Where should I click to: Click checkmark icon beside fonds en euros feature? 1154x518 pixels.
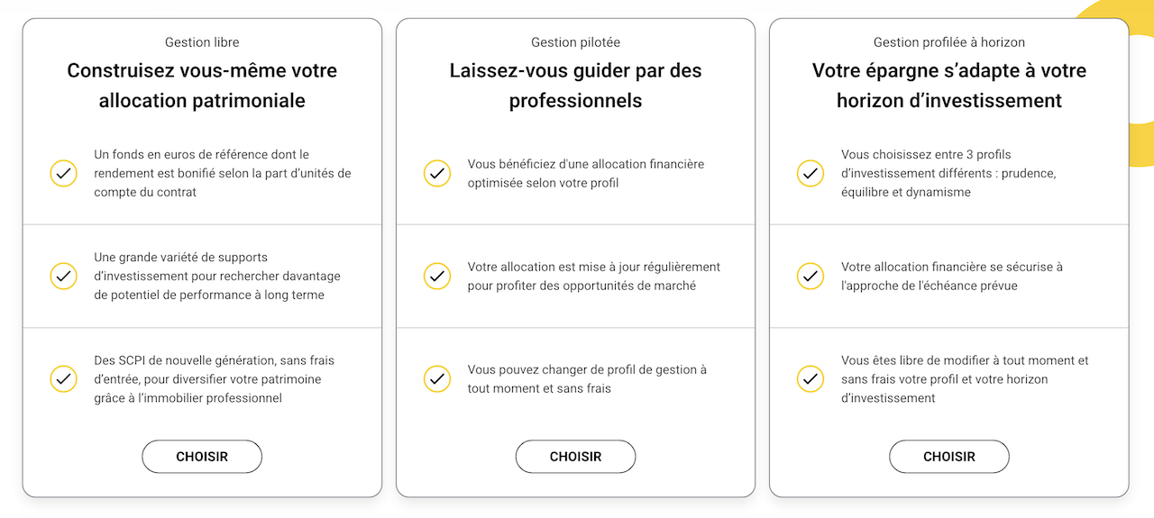(63, 173)
